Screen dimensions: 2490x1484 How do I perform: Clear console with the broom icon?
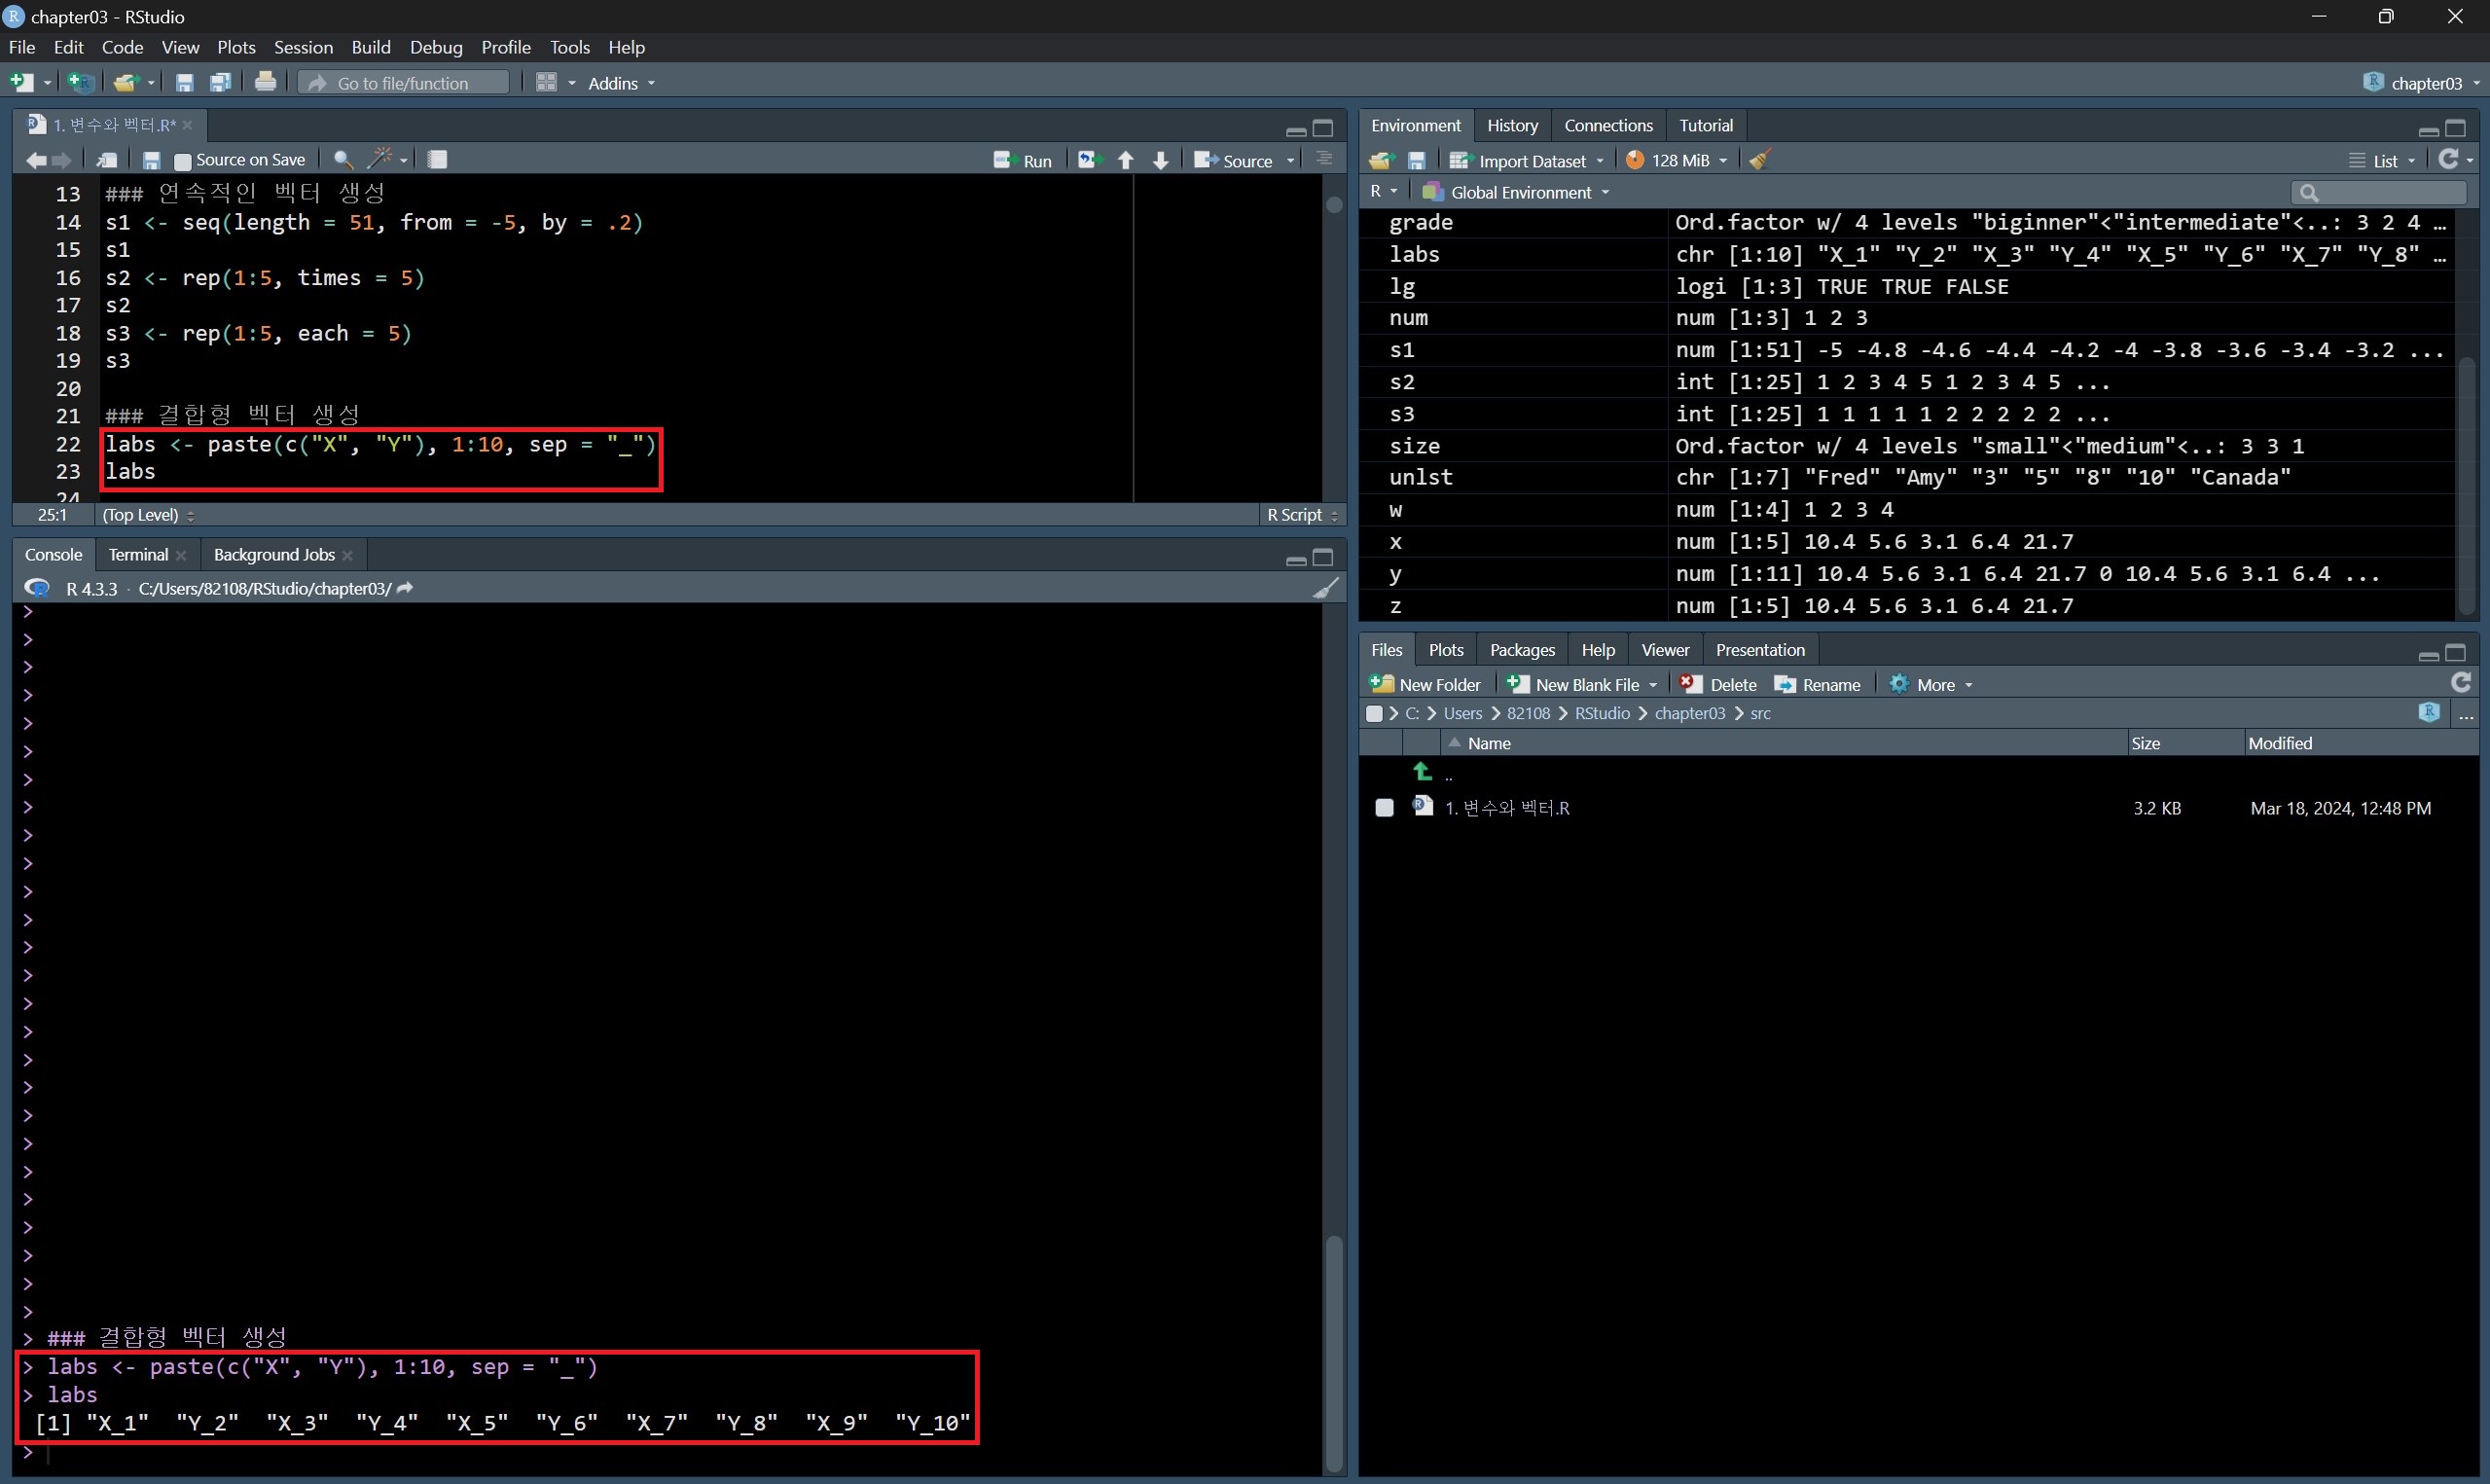tap(1324, 588)
